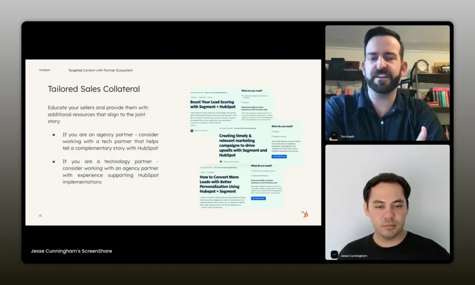Open Jesse Cunningham's three-dot options icon
Viewport: 475px width, 285px height.
pos(334,254)
